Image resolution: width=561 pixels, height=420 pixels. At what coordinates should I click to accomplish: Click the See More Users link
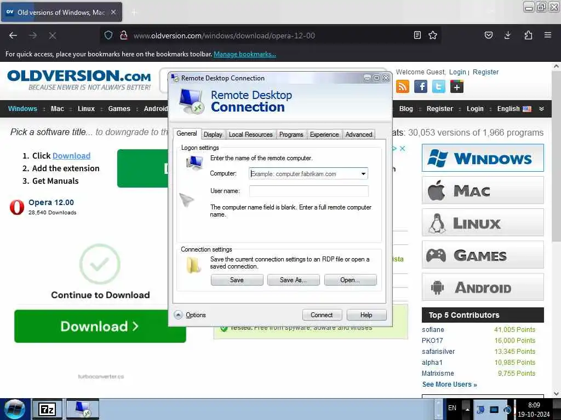(x=449, y=384)
